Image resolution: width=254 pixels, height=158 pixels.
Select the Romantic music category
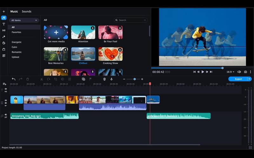click(17, 52)
